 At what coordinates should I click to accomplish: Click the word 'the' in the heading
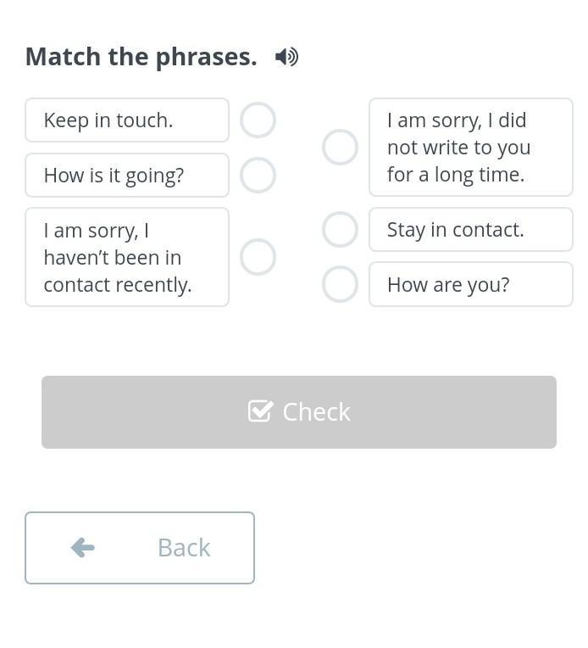(x=128, y=57)
